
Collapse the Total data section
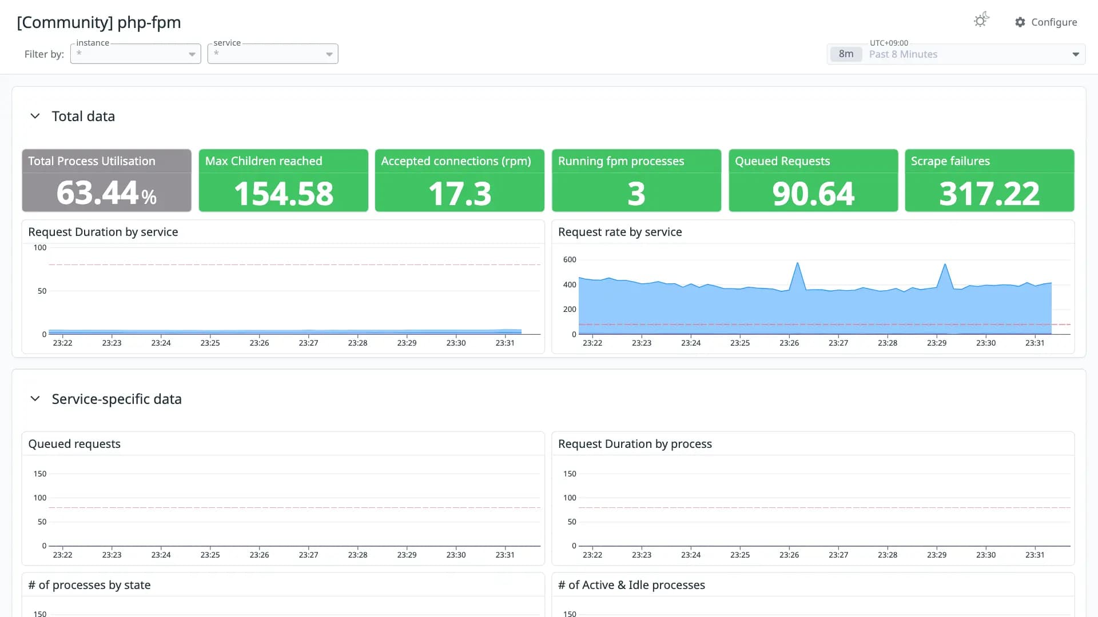click(x=35, y=116)
